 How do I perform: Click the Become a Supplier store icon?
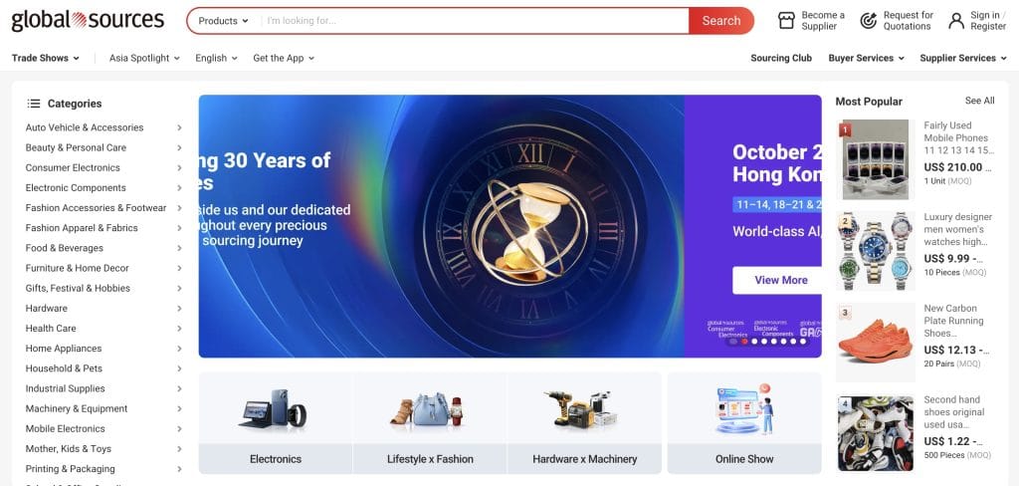(786, 20)
